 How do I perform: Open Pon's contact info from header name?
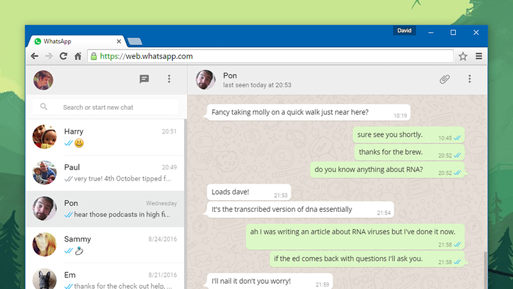coord(230,76)
